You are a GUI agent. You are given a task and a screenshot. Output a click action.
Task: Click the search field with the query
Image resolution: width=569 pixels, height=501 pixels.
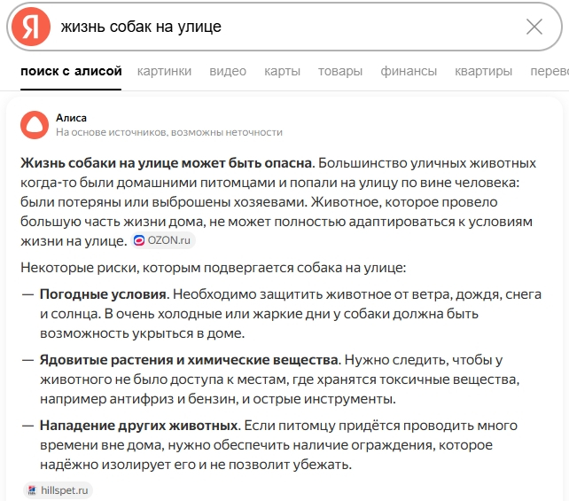[284, 27]
